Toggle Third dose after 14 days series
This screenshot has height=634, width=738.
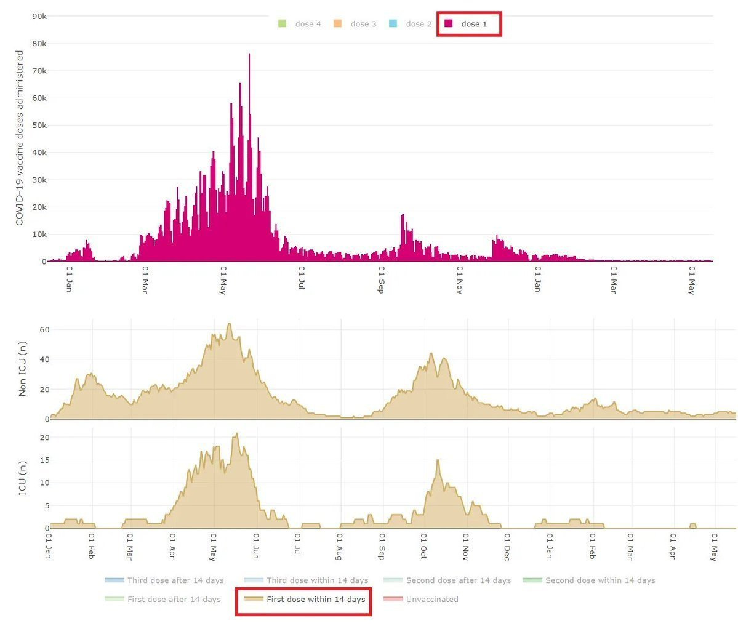pos(164,580)
